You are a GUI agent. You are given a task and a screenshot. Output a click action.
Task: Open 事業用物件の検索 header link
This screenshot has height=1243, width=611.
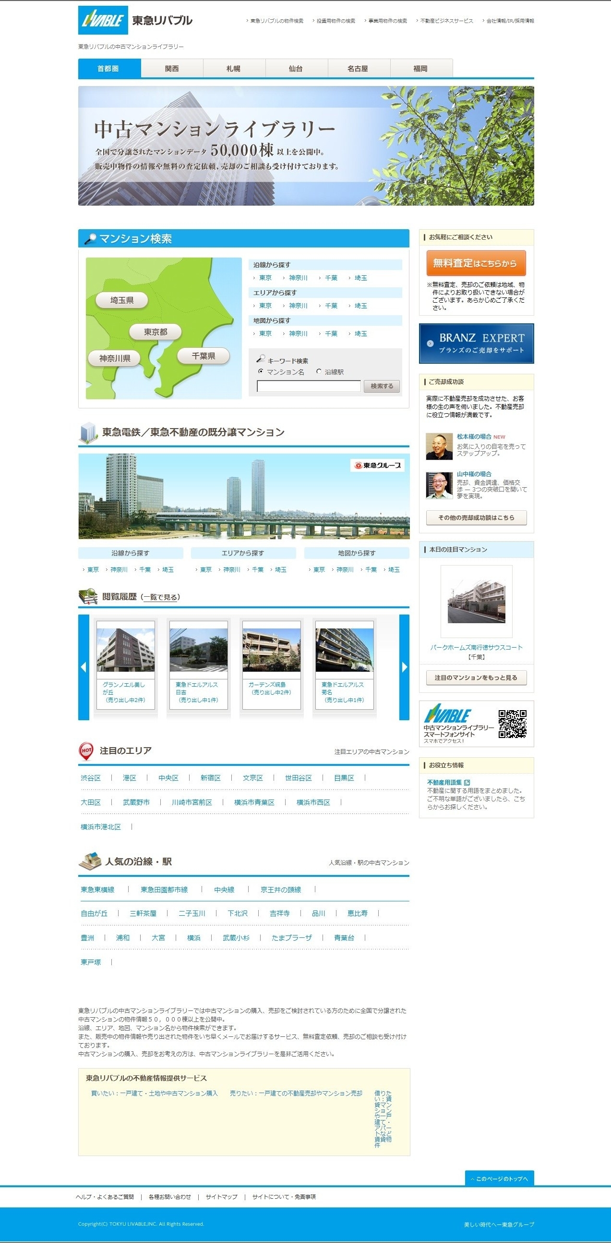(387, 21)
